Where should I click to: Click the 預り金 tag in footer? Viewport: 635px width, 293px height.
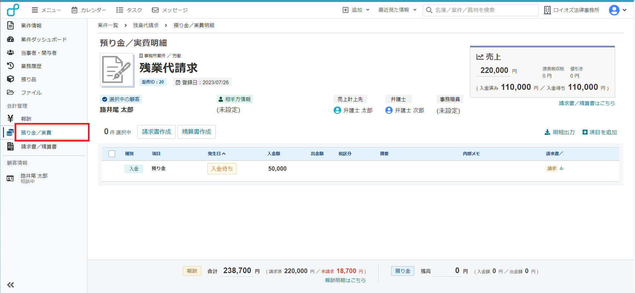point(403,271)
